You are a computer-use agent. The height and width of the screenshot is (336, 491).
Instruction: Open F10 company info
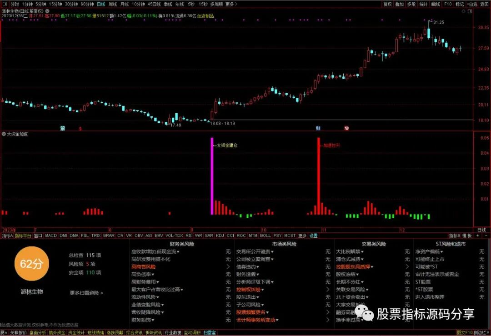(x=448, y=4)
